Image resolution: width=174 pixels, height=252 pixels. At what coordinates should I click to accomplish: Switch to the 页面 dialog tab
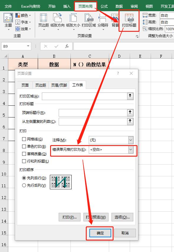(x=25, y=85)
